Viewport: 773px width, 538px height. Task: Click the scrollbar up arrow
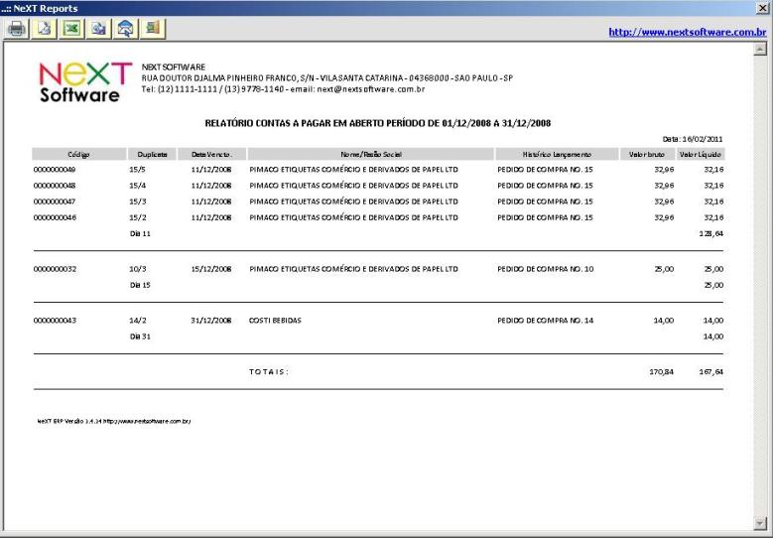click(760, 49)
